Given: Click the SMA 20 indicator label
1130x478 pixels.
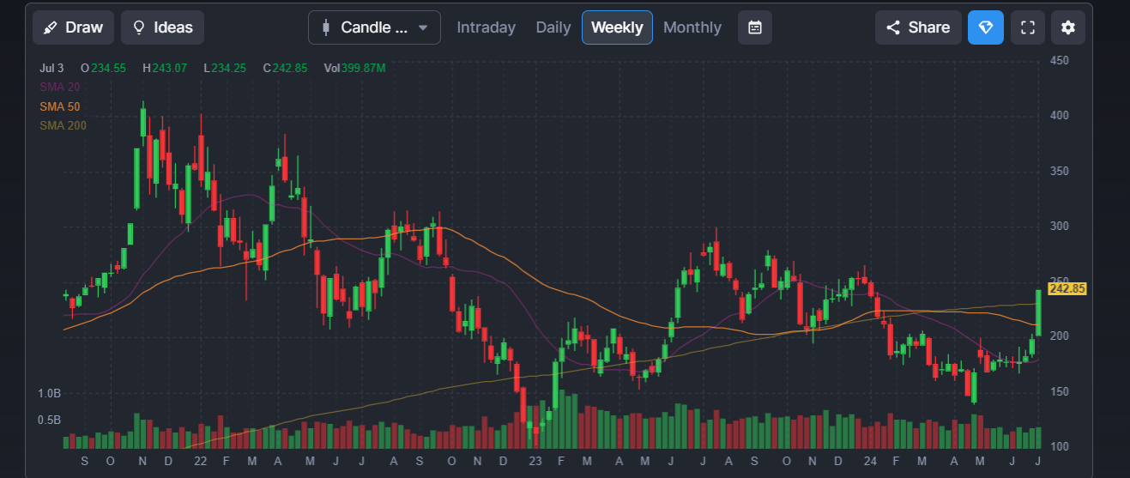Looking at the screenshot, I should [x=59, y=87].
